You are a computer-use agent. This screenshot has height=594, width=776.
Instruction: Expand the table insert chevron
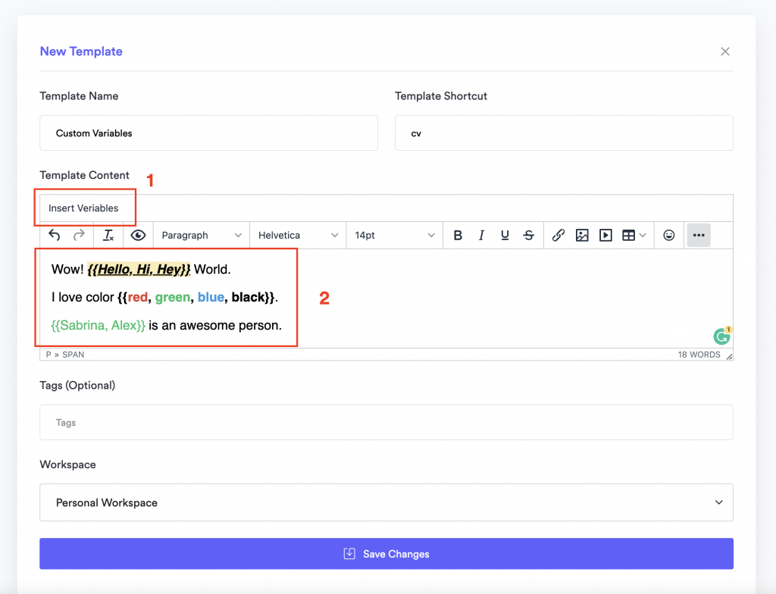point(642,235)
